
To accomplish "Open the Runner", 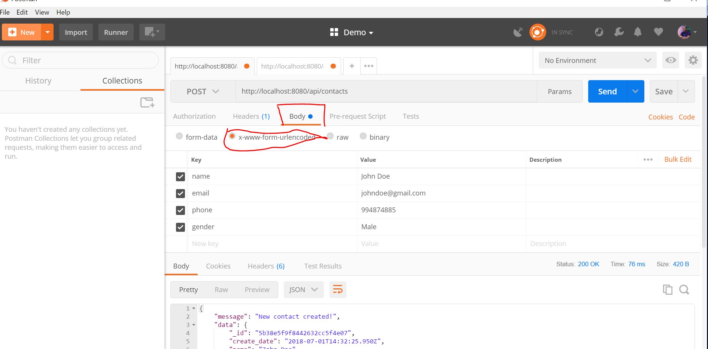I will tap(116, 32).
